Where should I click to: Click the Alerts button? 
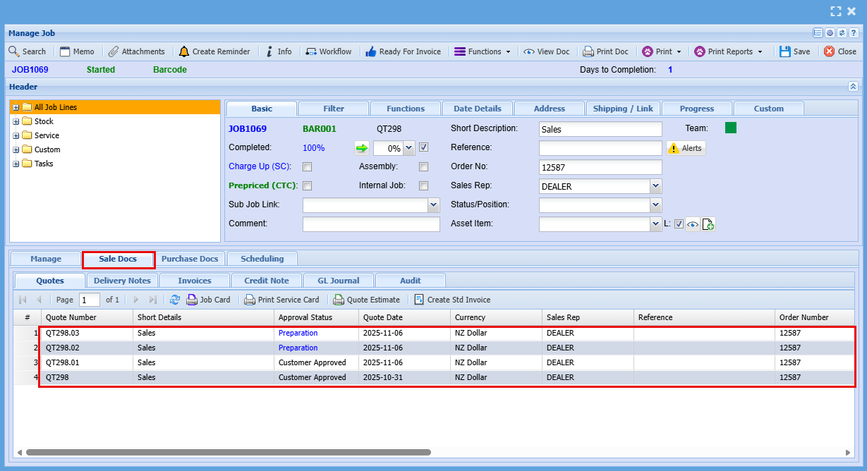tap(686, 148)
